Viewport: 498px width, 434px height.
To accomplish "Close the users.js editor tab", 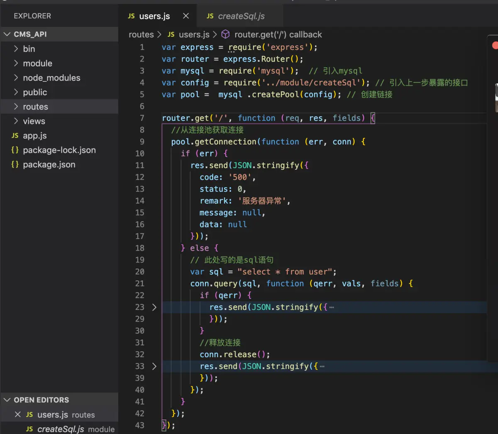I will [x=186, y=16].
